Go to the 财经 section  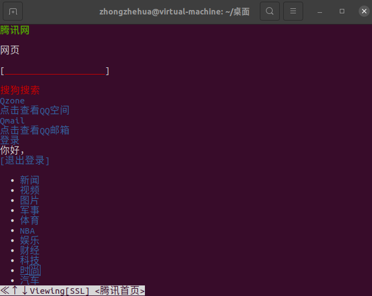29,250
